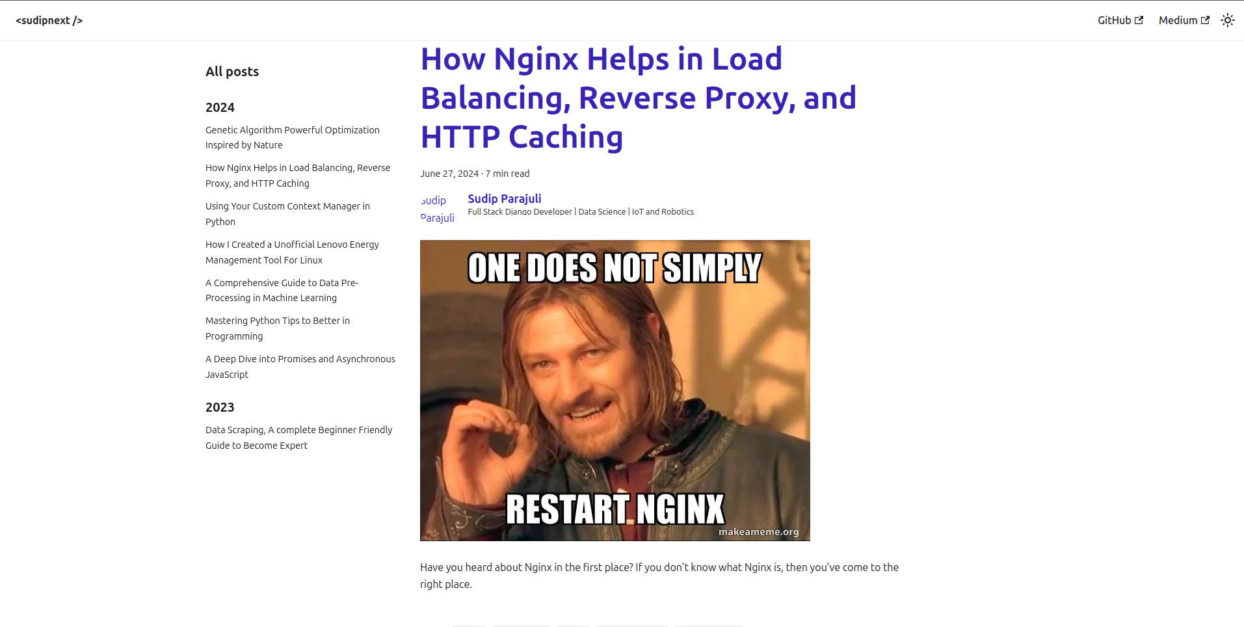Click the All posts sidebar heading

point(232,72)
